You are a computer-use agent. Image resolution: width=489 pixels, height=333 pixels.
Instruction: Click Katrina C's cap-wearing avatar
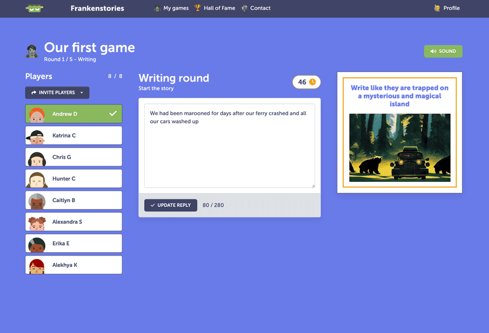[x=36, y=136]
